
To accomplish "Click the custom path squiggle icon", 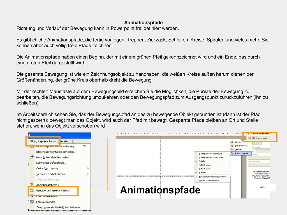I will (196, 177).
